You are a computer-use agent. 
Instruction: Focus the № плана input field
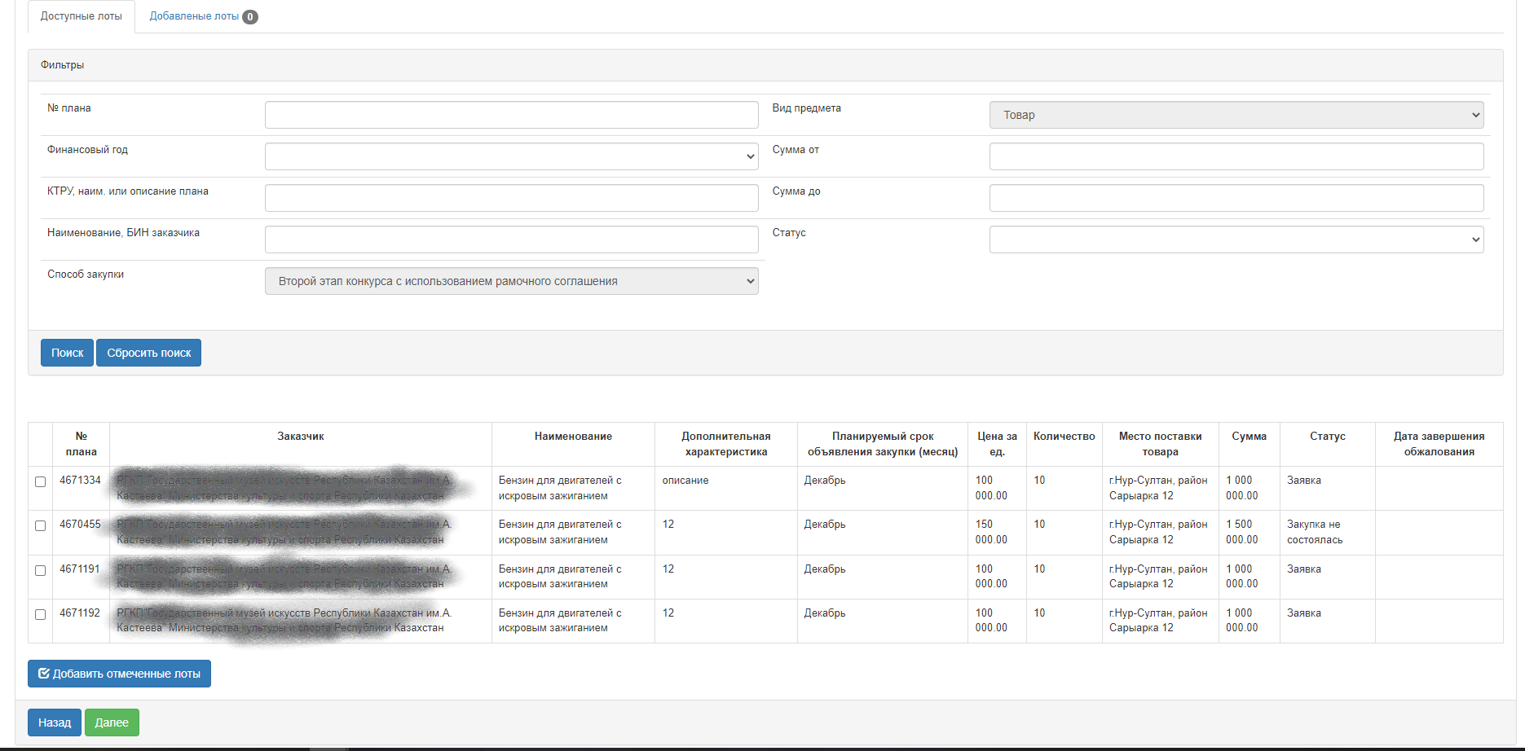tap(511, 115)
